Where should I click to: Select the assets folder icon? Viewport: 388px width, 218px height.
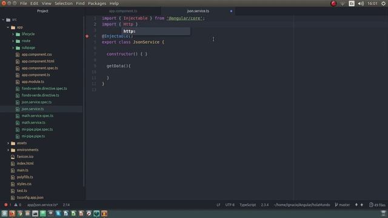(x=13, y=143)
